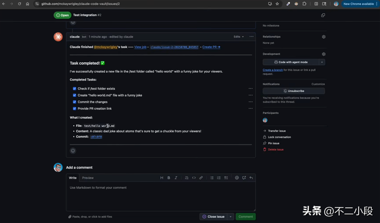Open the View job link
The height and width of the screenshot is (223, 380).
[140, 47]
